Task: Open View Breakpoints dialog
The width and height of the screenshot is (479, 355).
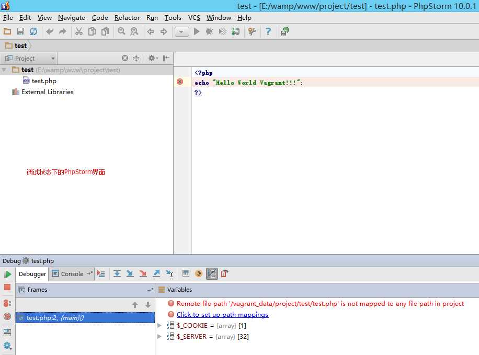Action: pos(7,303)
